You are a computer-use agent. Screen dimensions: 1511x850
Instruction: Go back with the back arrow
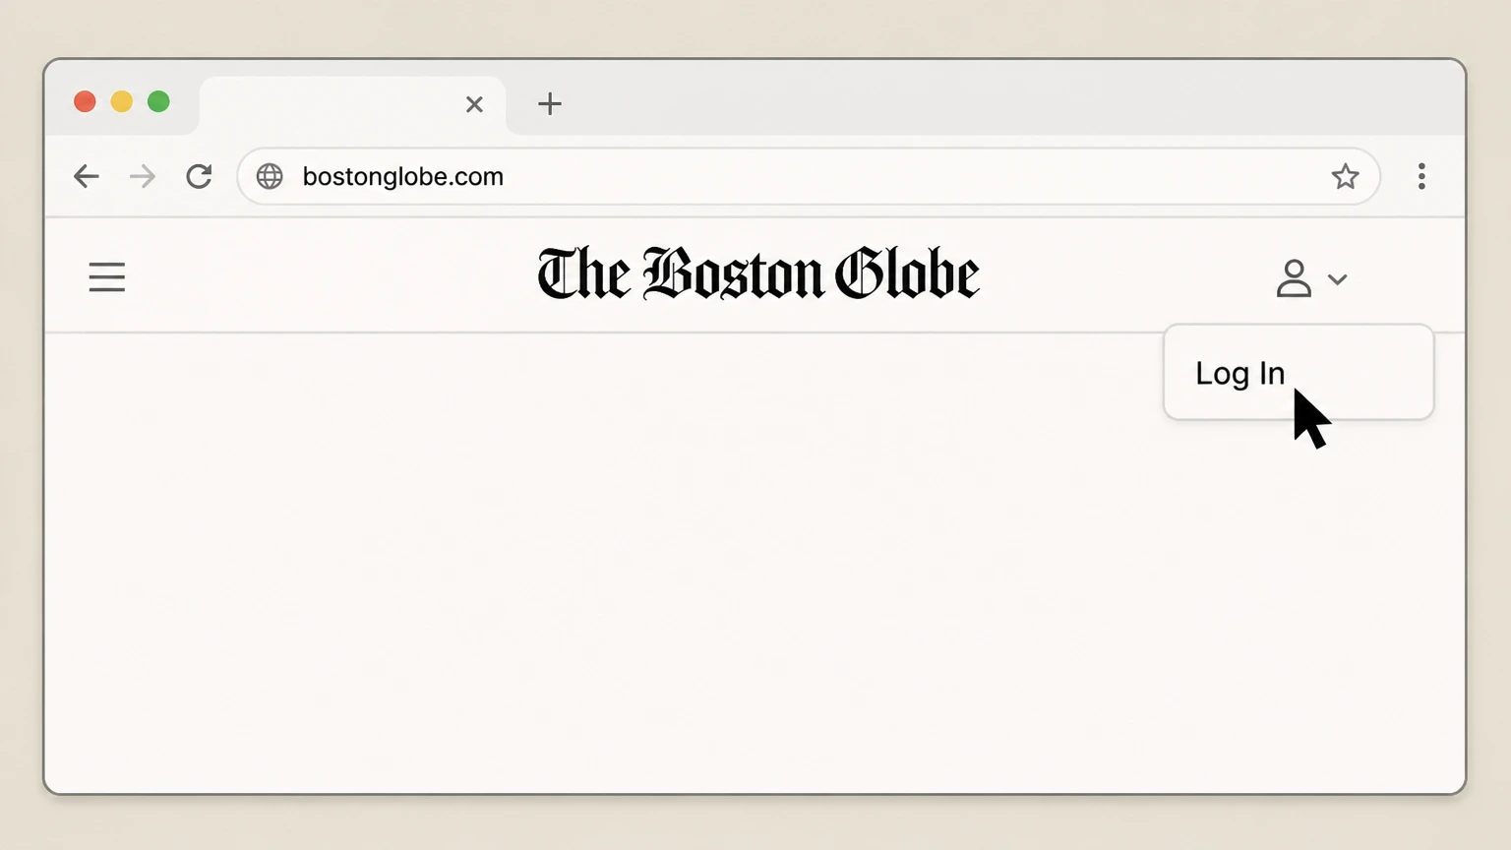pos(87,176)
